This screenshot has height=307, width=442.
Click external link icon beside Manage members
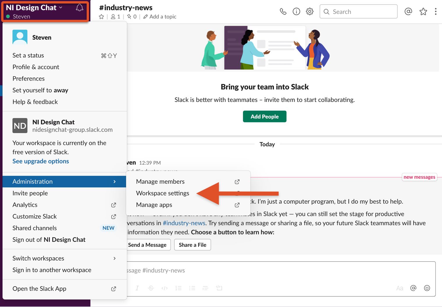pyautogui.click(x=237, y=182)
